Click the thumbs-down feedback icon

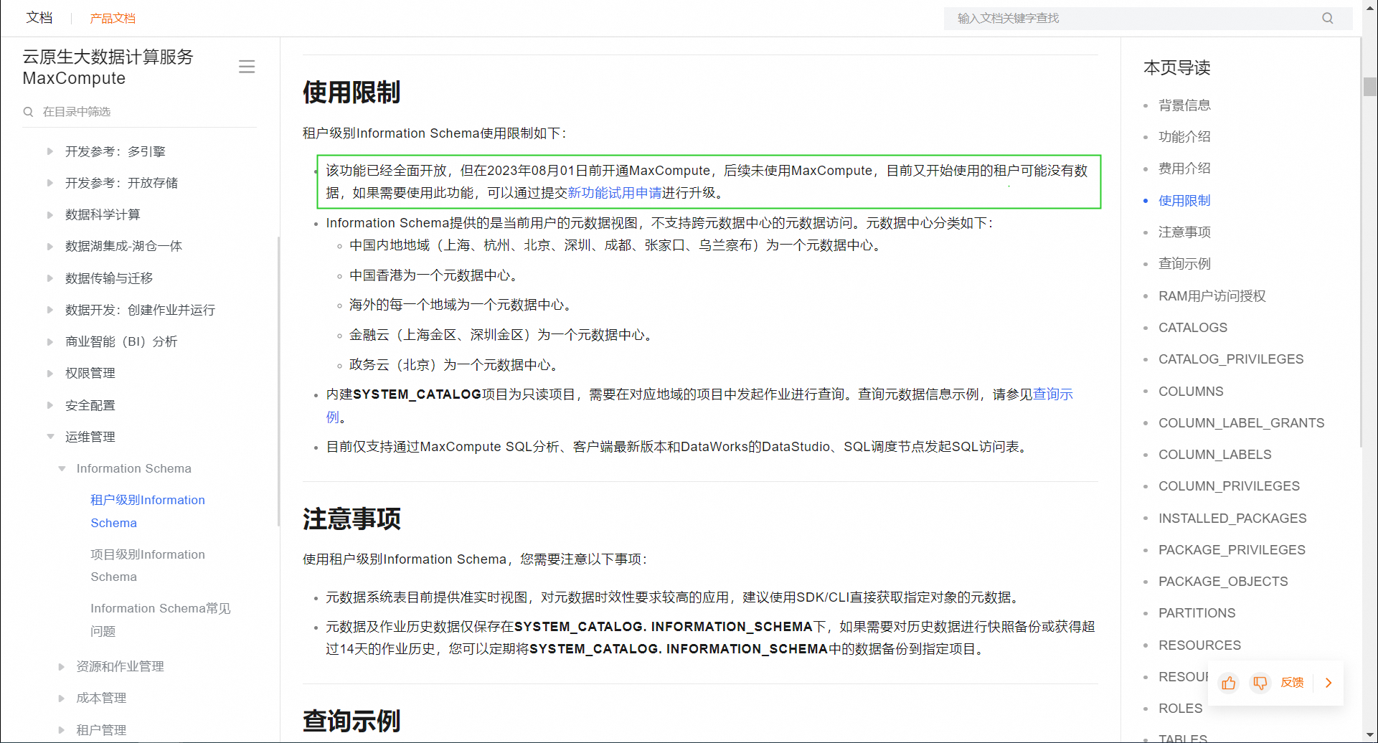tap(1260, 683)
